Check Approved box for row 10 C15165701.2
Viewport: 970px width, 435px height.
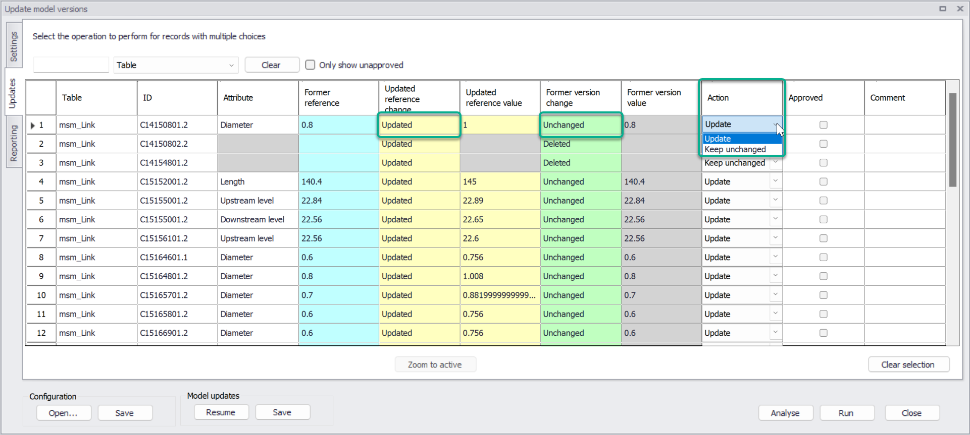pos(824,295)
